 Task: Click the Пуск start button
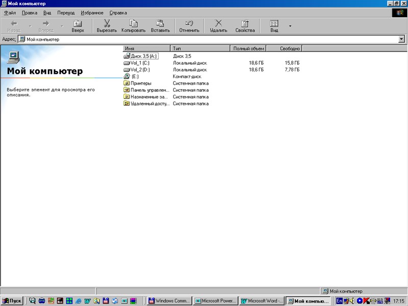click(12, 301)
